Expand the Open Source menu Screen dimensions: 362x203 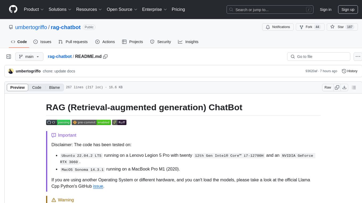point(122,9)
